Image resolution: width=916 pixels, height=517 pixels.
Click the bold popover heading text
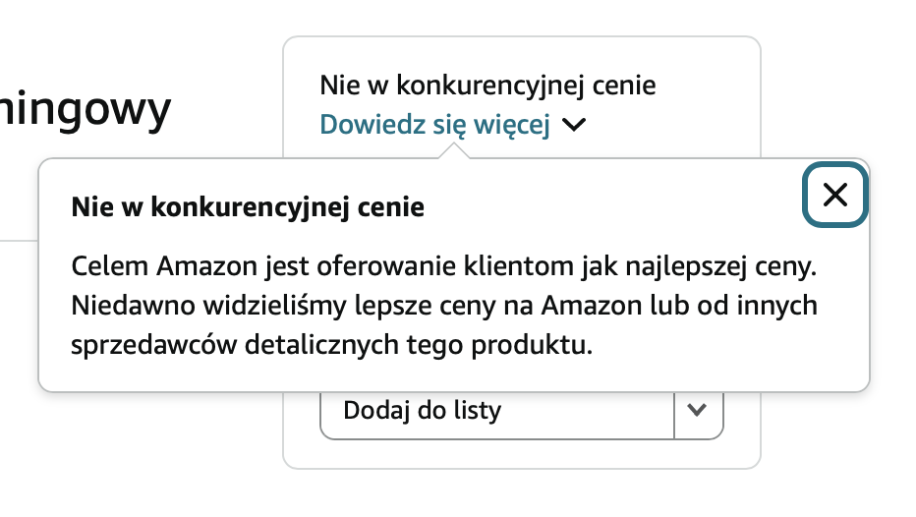248,208
